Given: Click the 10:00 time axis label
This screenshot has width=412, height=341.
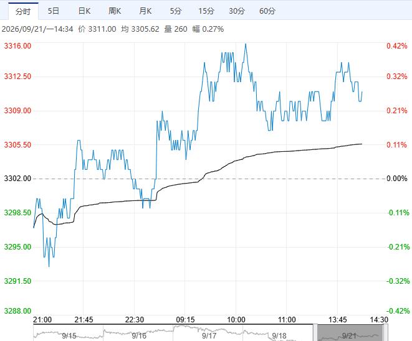Looking at the screenshot, I should (x=236, y=320).
